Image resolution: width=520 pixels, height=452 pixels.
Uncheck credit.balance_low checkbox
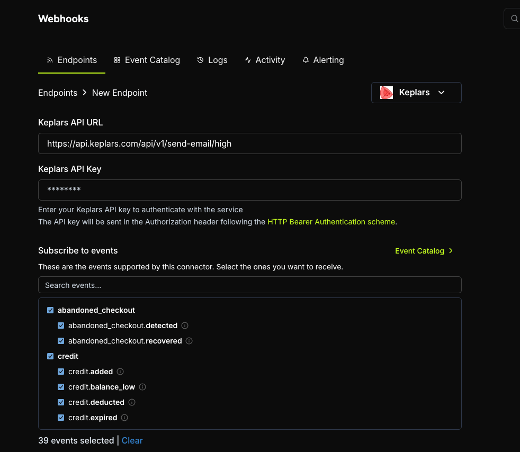pyautogui.click(x=61, y=387)
